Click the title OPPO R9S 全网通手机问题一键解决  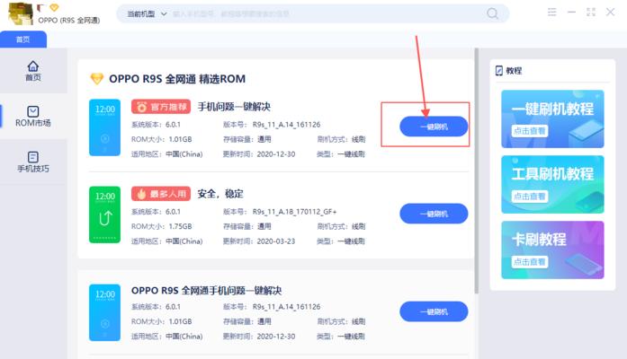pos(206,291)
